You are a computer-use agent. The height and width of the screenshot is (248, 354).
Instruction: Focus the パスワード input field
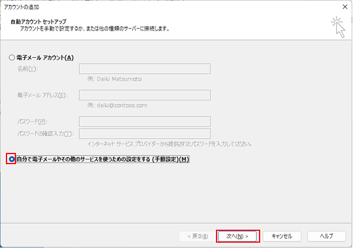coord(145,121)
